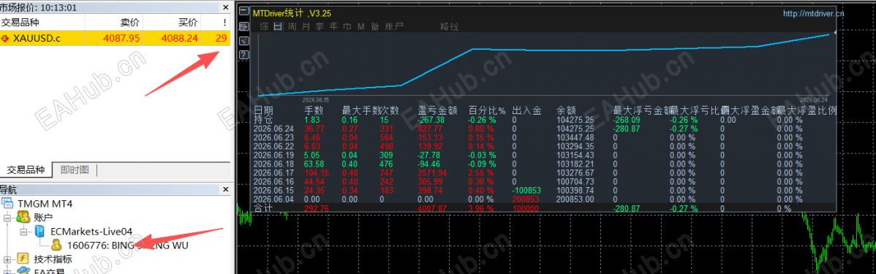Select the 账户 tree item
The height and width of the screenshot is (274, 876).
[x=43, y=217]
